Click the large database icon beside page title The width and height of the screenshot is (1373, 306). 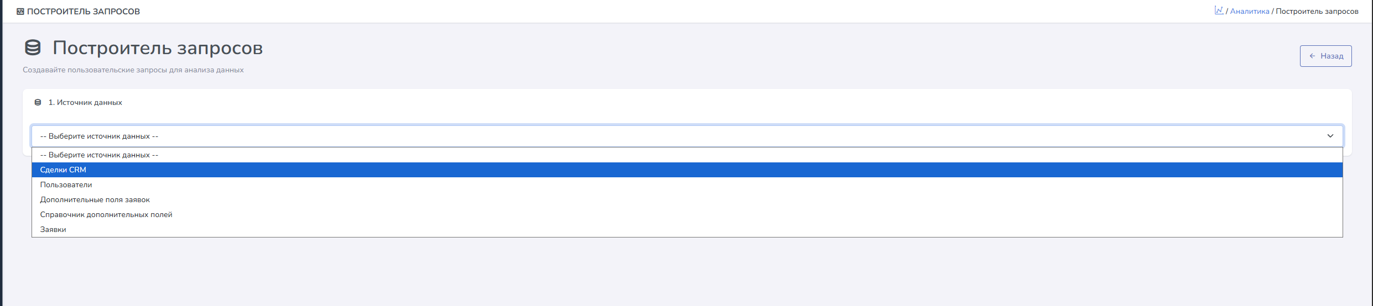point(33,48)
